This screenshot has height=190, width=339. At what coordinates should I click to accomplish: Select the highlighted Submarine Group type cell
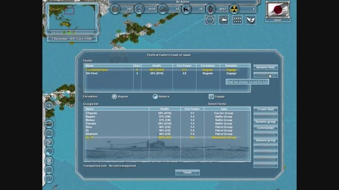(x=224, y=137)
